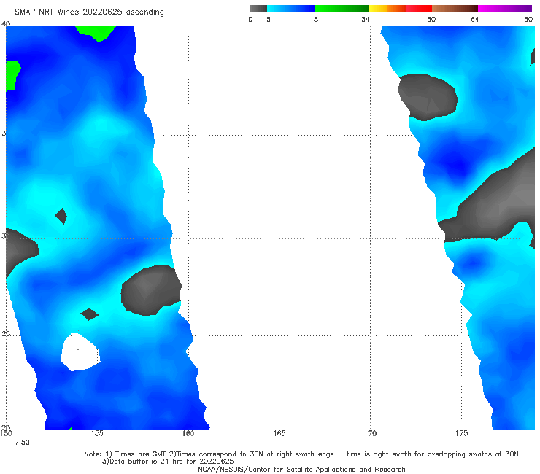540x474 pixels.
Task: Click the gray segment of the color bar
Action: (258, 9)
